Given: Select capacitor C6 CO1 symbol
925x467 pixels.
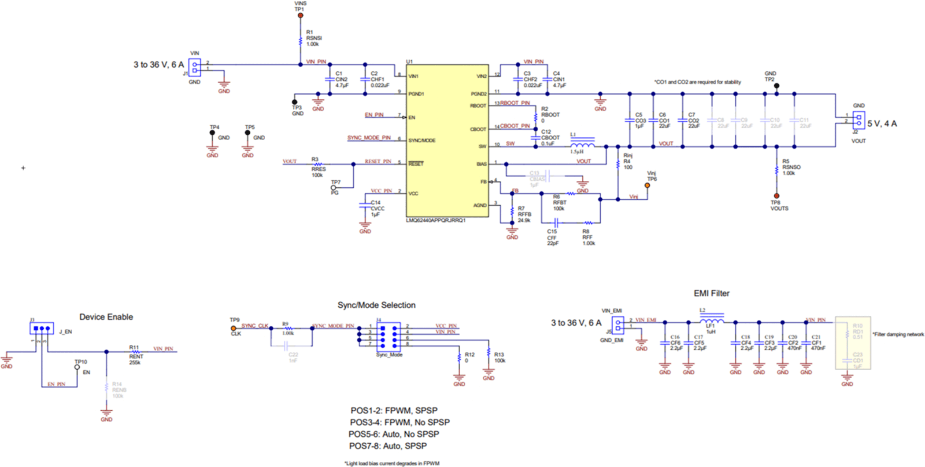Looking at the screenshot, I should click(653, 120).
